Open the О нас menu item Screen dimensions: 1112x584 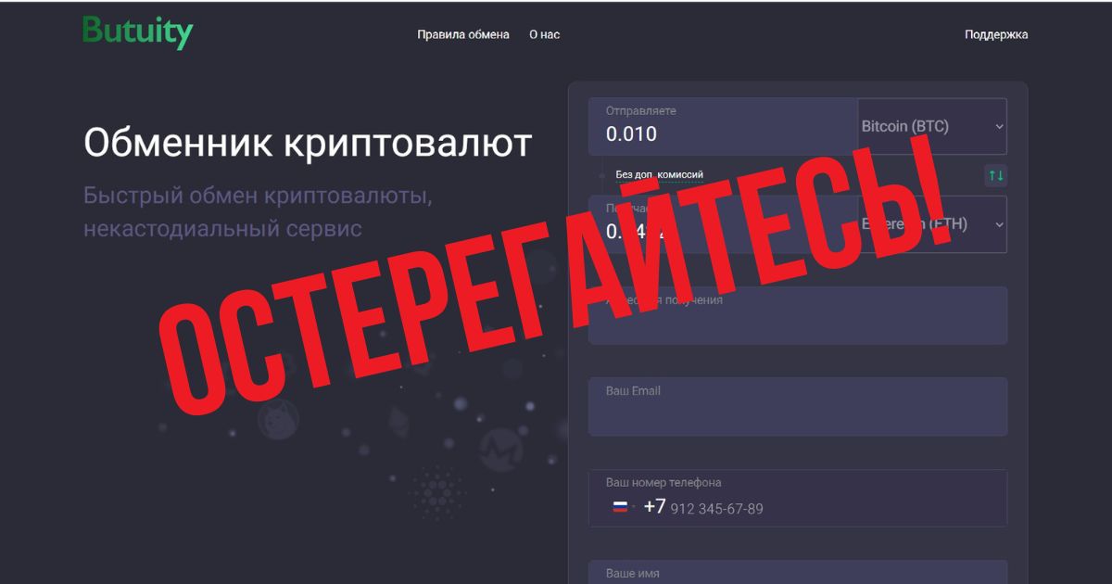point(544,34)
